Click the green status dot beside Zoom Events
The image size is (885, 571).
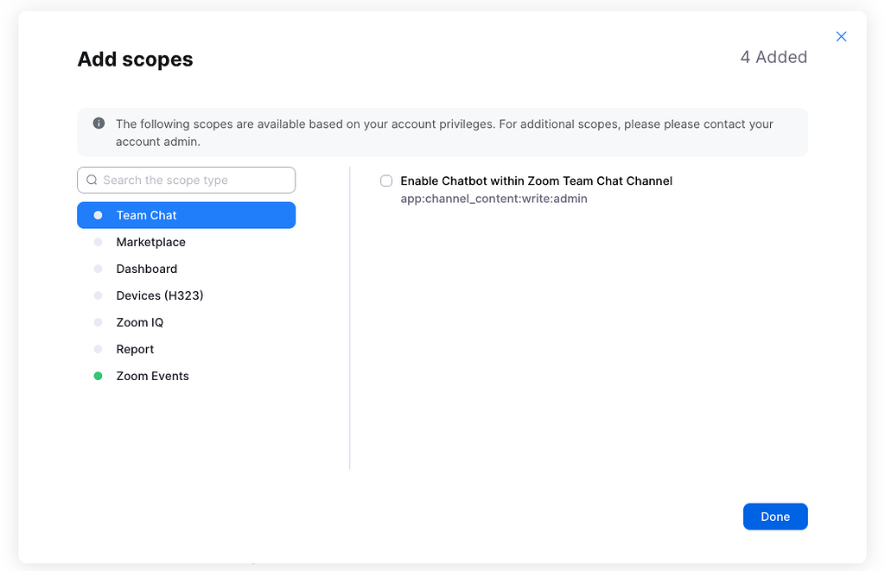click(x=98, y=376)
